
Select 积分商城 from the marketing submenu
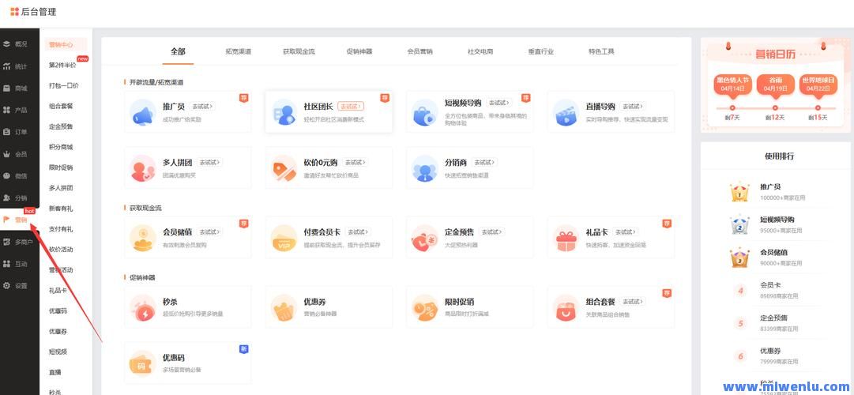click(x=61, y=147)
